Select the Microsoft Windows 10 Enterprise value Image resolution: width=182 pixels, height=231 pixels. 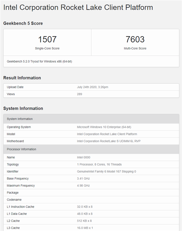[x=104, y=127]
